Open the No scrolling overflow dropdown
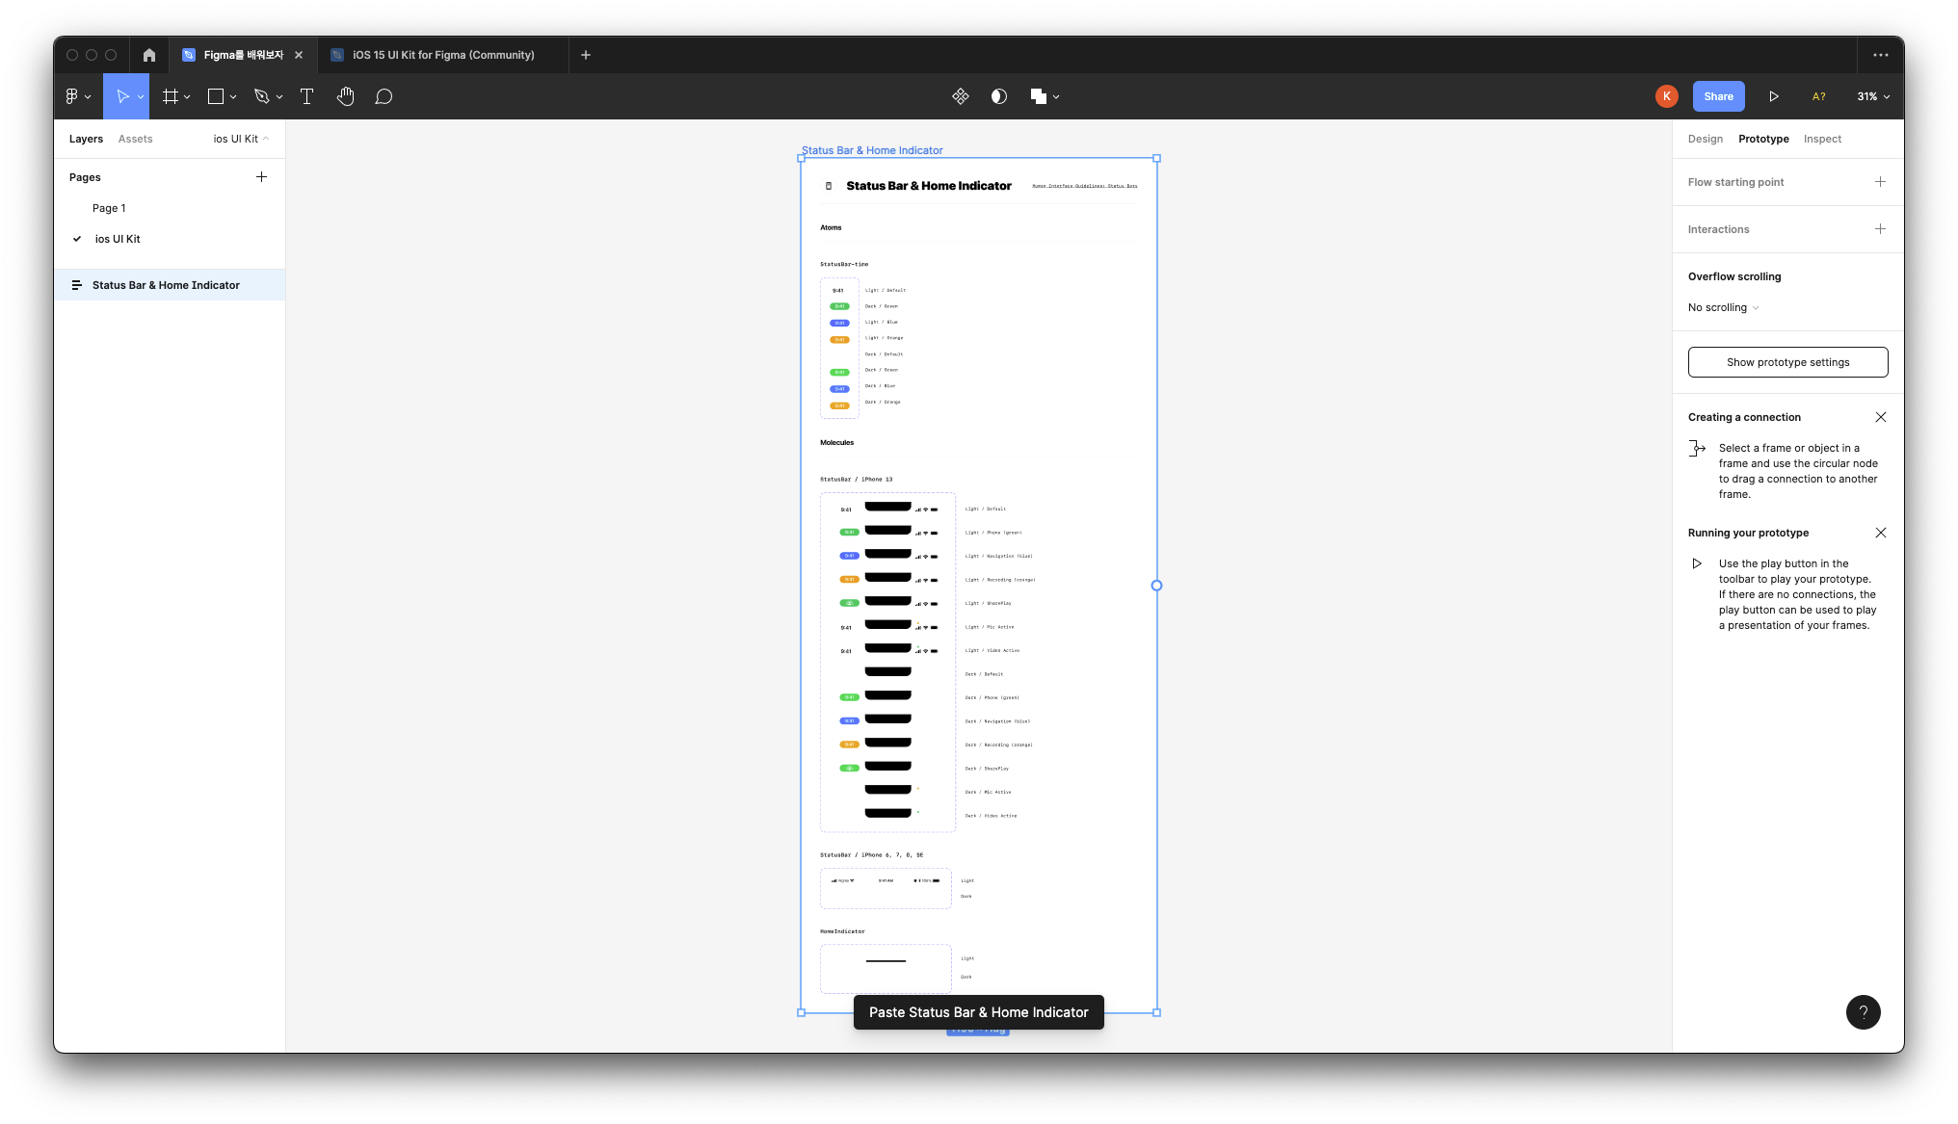Image resolution: width=1958 pixels, height=1124 pixels. [1724, 307]
